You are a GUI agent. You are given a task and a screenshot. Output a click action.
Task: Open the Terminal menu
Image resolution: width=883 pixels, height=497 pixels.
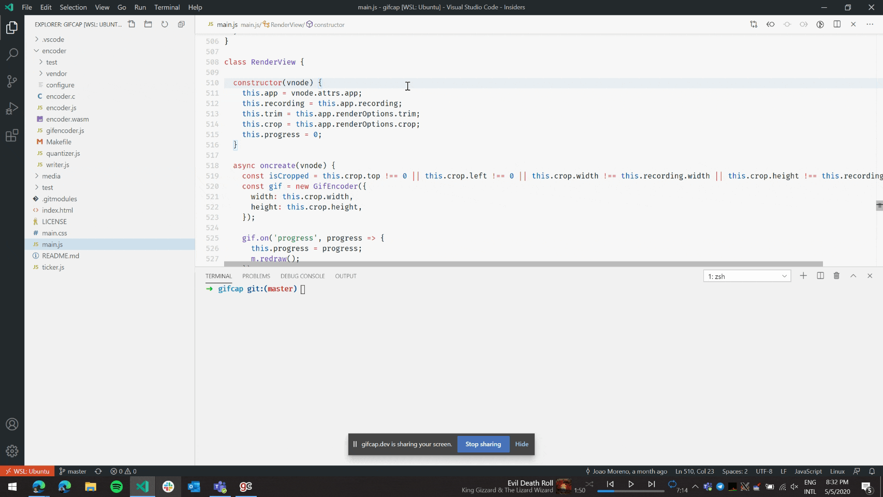tap(167, 7)
